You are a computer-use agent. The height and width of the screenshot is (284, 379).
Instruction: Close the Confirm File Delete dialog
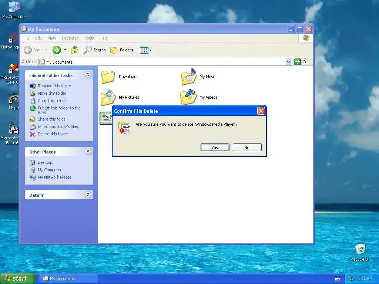[261, 111]
